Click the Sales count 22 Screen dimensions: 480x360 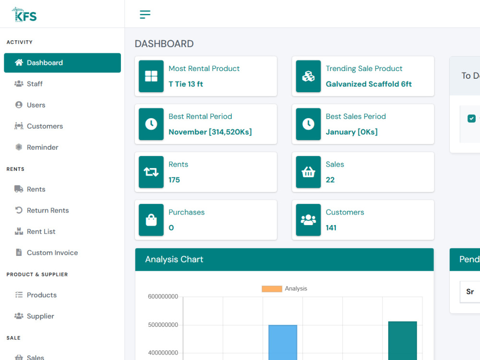click(x=330, y=180)
